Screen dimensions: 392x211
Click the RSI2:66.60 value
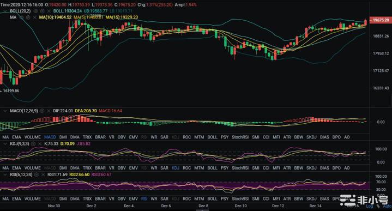[79, 174]
